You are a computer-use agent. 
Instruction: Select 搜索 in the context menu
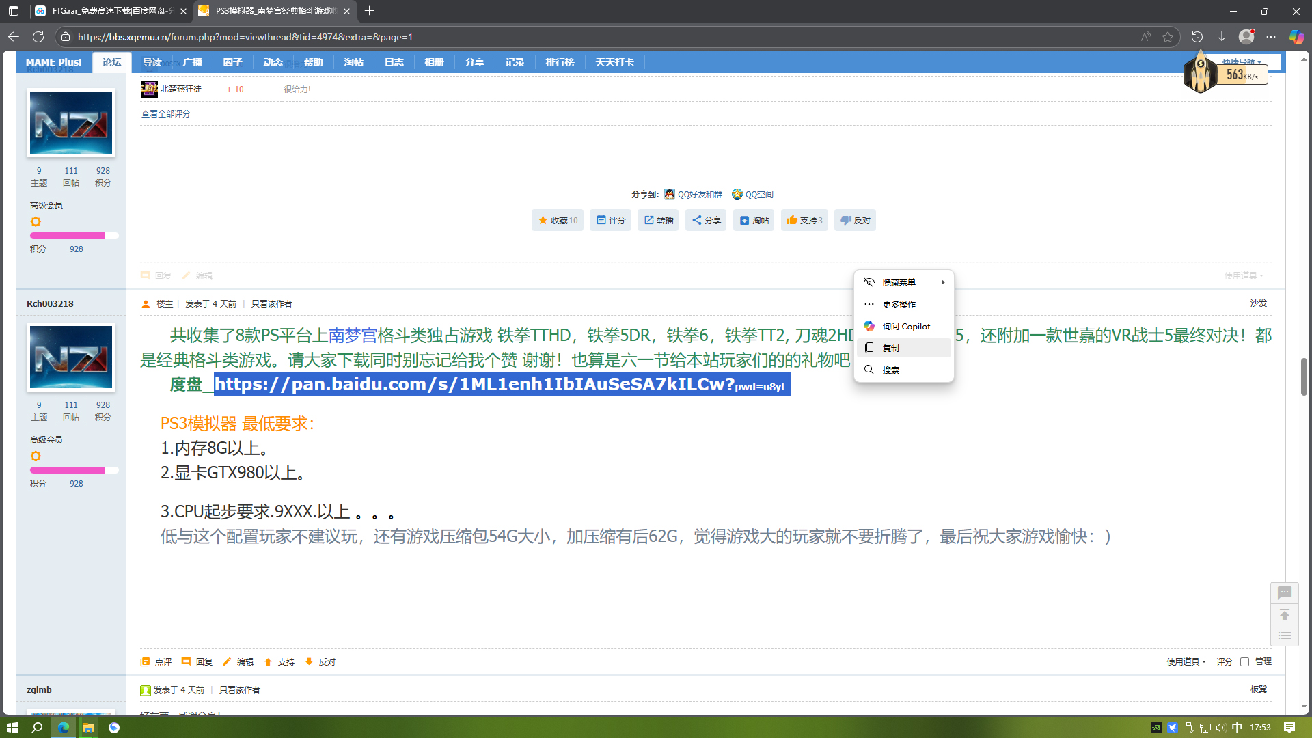903,370
